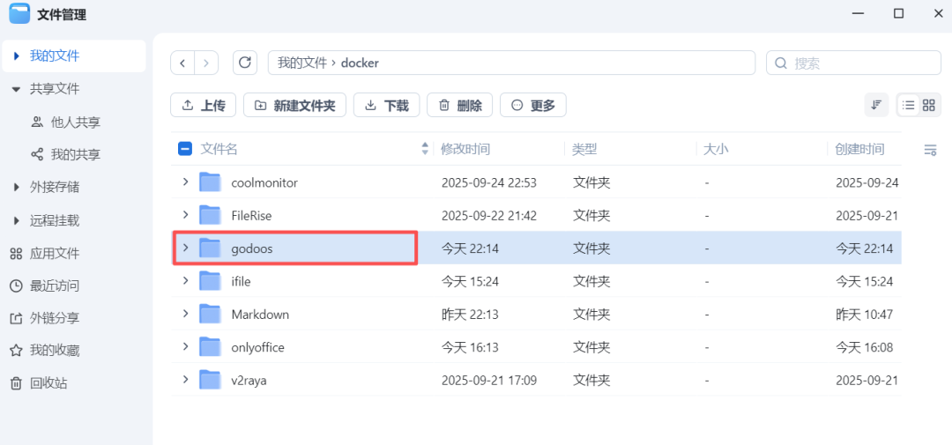Open the sort order icon

(x=876, y=105)
